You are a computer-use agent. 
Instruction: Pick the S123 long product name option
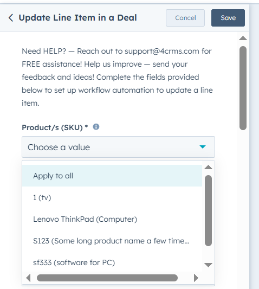click(112, 241)
